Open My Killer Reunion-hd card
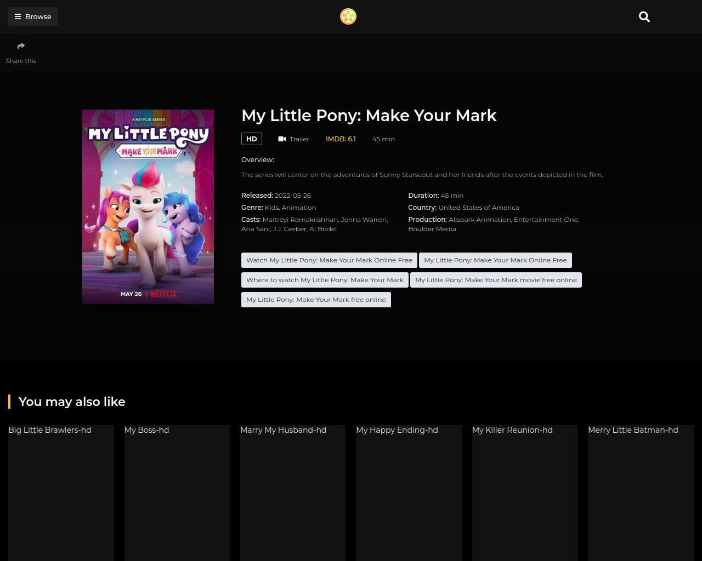 (525, 493)
